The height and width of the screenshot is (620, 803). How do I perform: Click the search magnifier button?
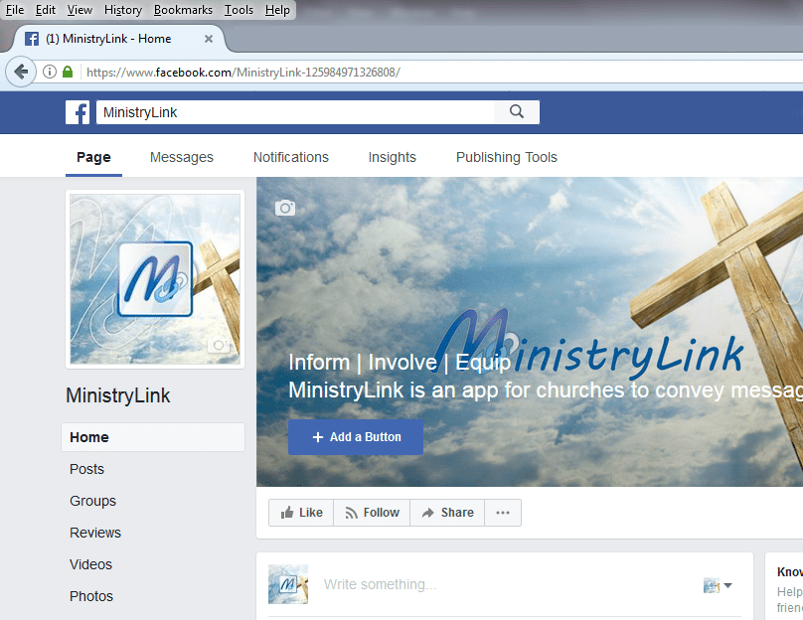516,112
